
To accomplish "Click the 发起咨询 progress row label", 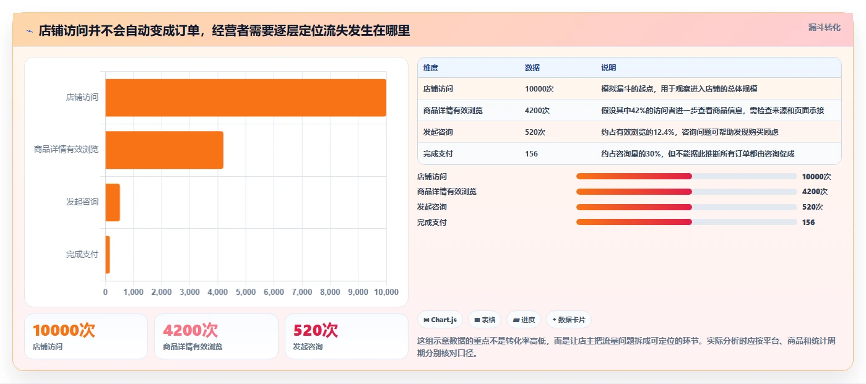I will pyautogui.click(x=432, y=207).
